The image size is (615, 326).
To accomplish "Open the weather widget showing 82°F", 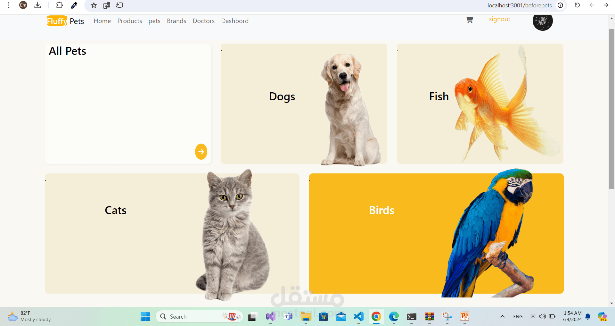I will pos(29,316).
